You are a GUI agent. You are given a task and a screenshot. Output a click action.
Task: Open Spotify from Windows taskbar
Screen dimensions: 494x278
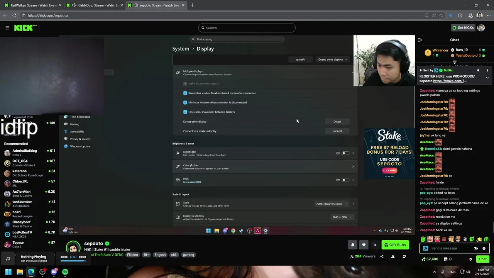(65, 272)
